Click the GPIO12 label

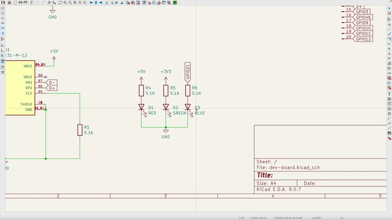[363, 39]
